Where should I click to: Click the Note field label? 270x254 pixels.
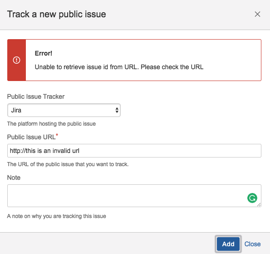coord(14,178)
